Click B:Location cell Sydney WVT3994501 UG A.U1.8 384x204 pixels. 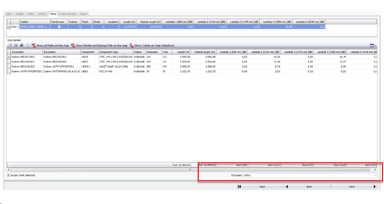click(61, 71)
